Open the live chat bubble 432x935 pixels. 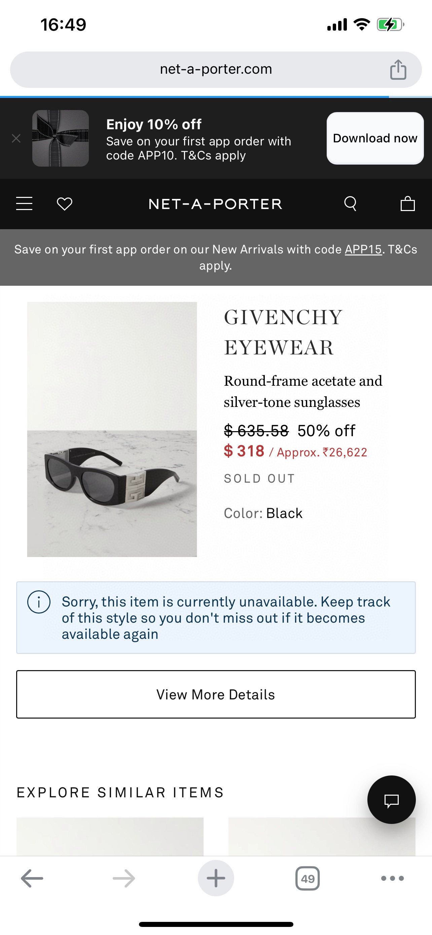point(391,800)
